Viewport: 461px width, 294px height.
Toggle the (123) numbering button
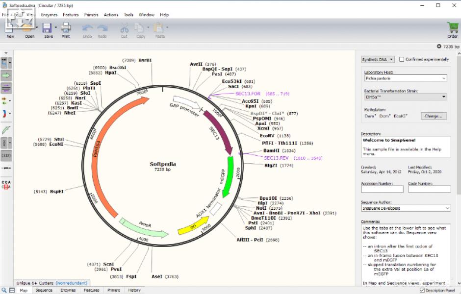(x=6, y=155)
